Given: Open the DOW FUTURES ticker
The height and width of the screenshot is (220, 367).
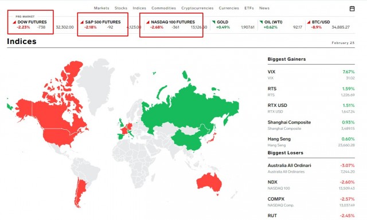Looking at the screenshot, I should (32, 22).
